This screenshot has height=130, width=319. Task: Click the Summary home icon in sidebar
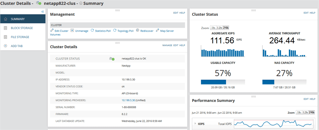pos(6,19)
